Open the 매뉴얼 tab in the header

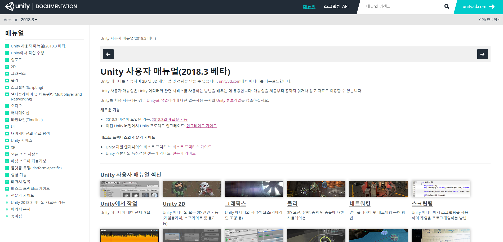[309, 7]
